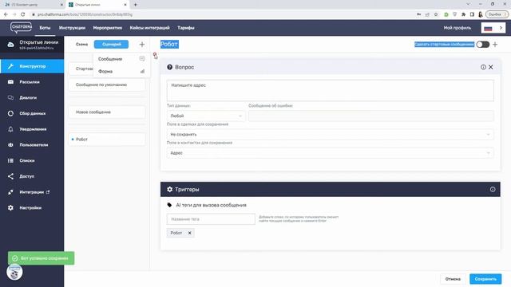Choose Форма from the add menu

click(x=121, y=71)
